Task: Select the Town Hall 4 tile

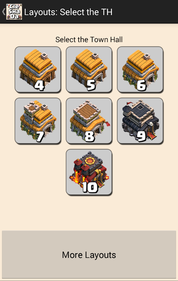Action: (x=38, y=70)
